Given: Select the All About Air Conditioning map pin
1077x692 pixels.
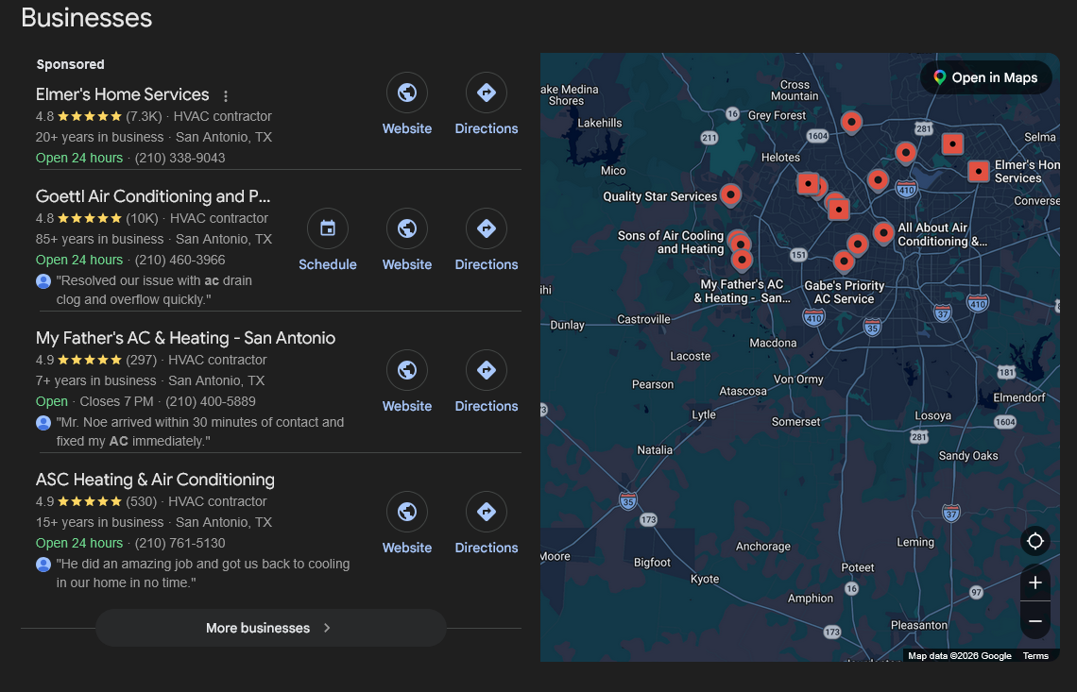Looking at the screenshot, I should 883,233.
